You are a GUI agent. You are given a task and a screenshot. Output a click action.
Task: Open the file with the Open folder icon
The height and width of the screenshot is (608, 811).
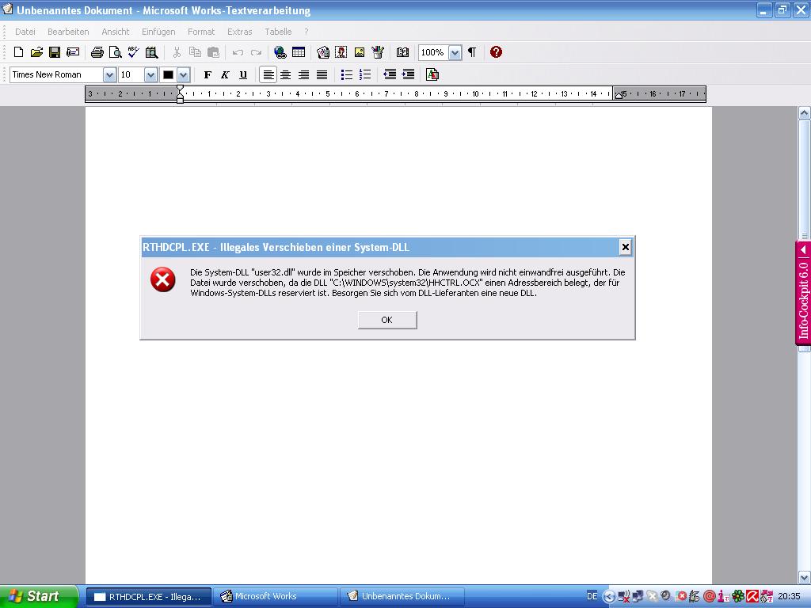point(36,52)
